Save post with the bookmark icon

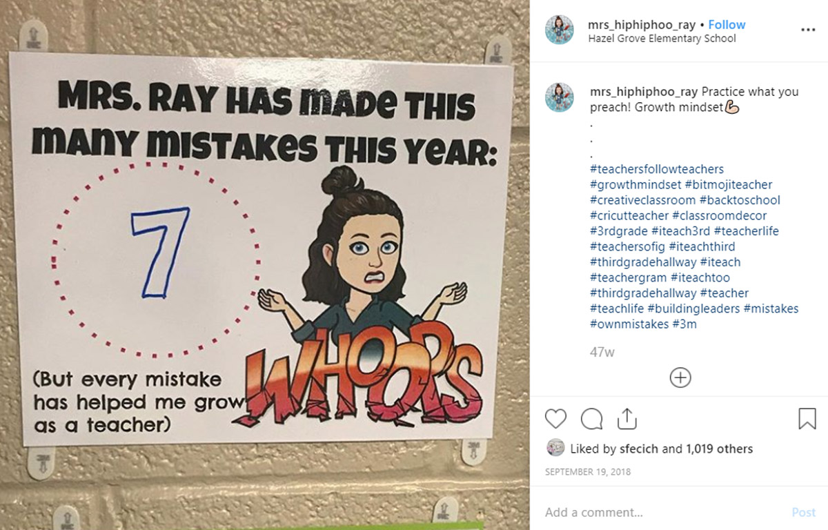807,419
